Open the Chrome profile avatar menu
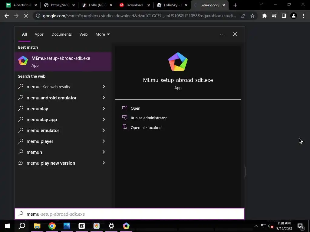This screenshot has height=232, width=310. pos(294,16)
